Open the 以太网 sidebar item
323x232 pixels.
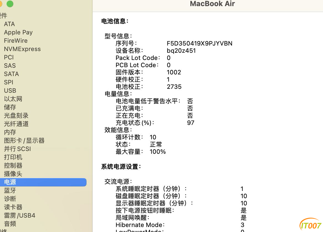(x=13, y=99)
